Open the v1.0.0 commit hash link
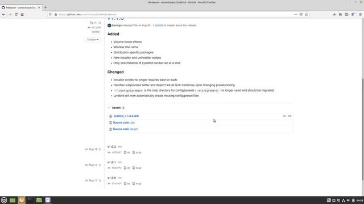This screenshot has height=204, width=364. (x=115, y=184)
